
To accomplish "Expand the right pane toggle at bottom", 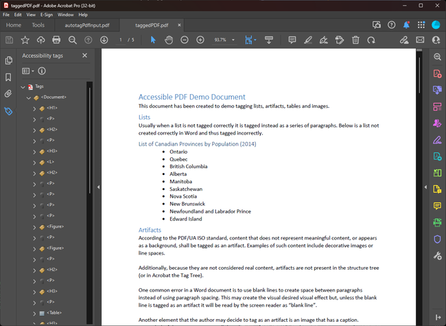I will (x=438, y=317).
